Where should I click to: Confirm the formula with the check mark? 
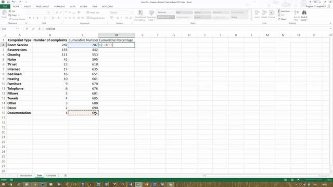33,29
